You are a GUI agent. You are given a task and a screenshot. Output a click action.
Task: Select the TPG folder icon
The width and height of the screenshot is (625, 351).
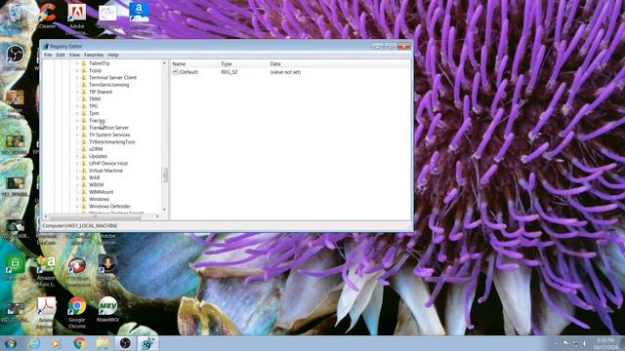(x=84, y=106)
